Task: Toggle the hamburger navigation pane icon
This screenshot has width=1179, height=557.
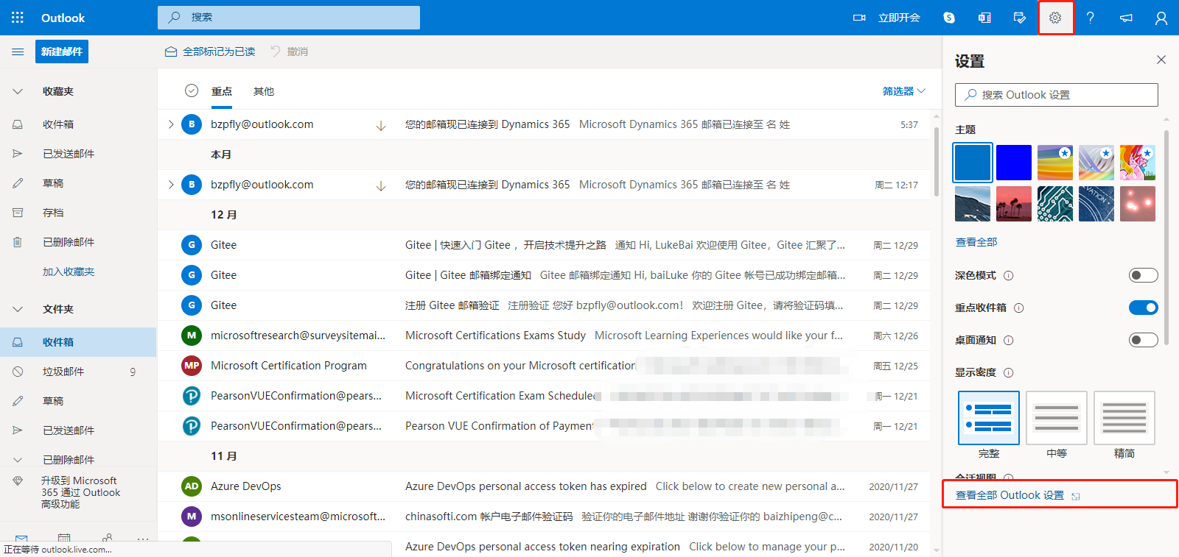Action: (18, 52)
